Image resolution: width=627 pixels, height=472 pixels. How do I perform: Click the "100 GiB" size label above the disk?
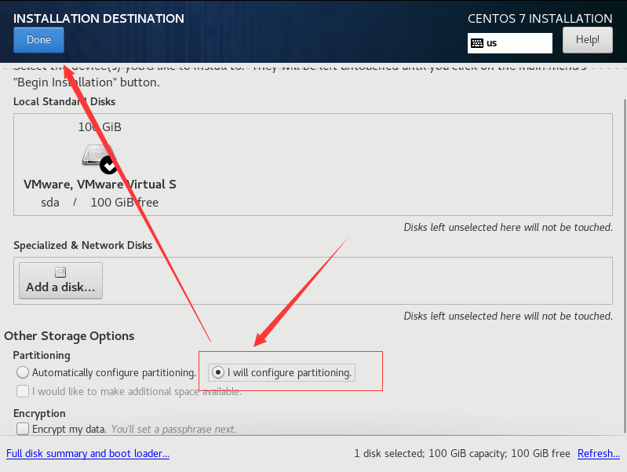pos(100,127)
